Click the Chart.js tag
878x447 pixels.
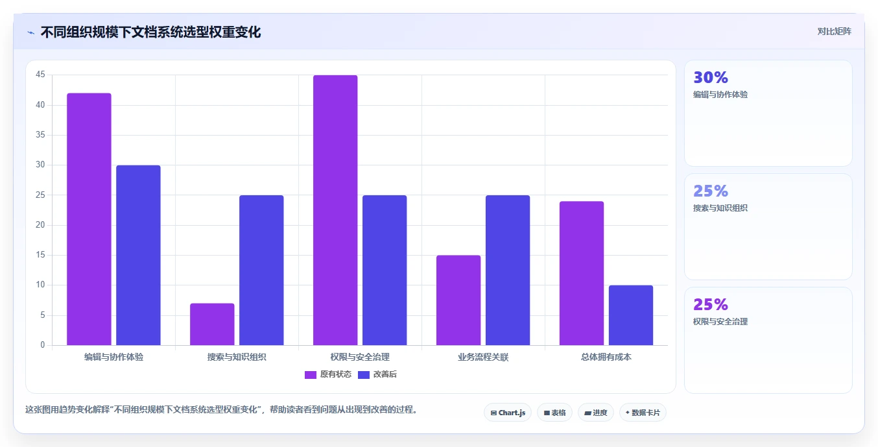(508, 413)
